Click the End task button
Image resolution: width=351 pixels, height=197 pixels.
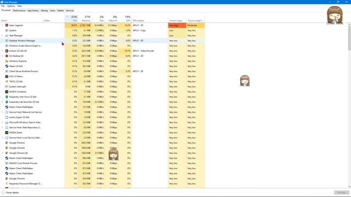342,193
